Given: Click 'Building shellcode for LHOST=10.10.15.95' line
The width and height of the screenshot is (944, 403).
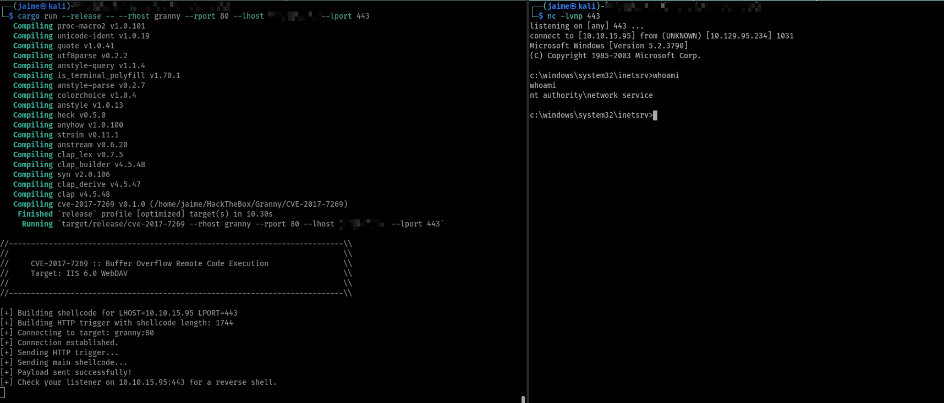Looking at the screenshot, I should (119, 313).
